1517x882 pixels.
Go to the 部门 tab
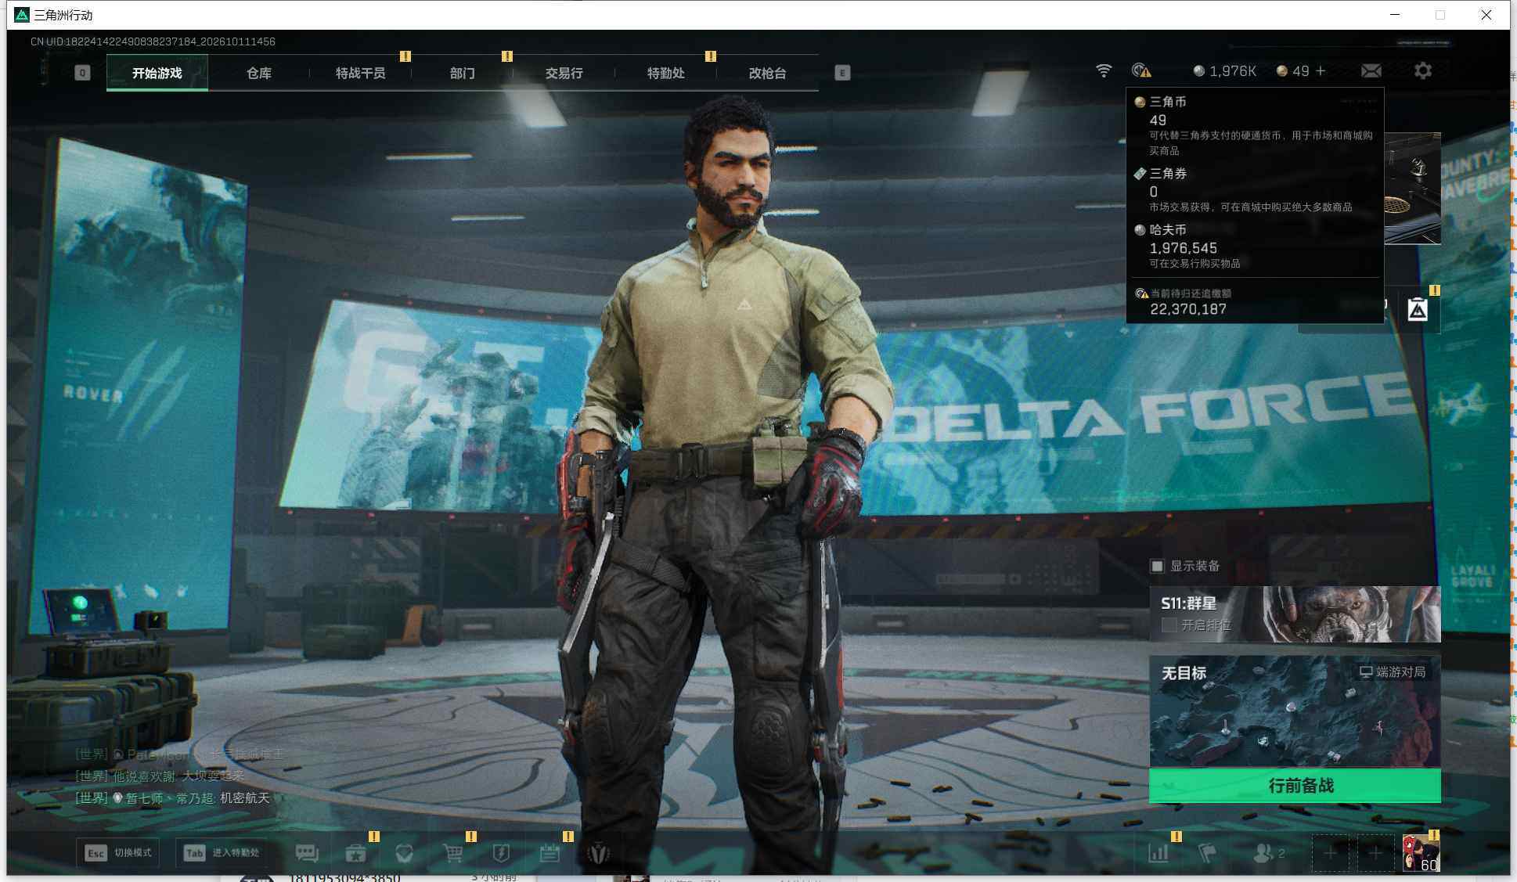click(x=463, y=73)
